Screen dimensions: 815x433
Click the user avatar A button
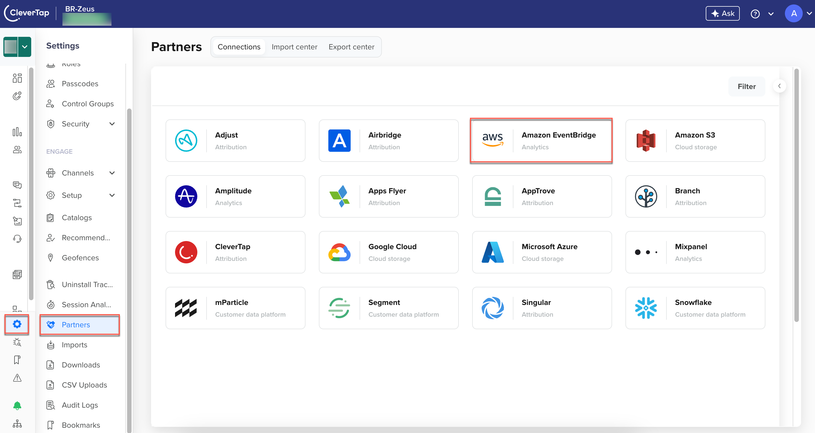pos(794,14)
